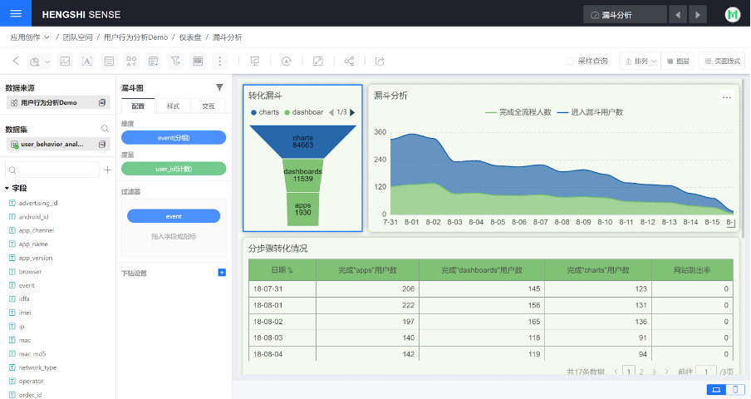
Task: Switch to mobile layout view toggle
Action: [734, 389]
